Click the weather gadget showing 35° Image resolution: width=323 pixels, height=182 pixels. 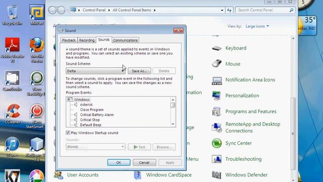(307, 25)
